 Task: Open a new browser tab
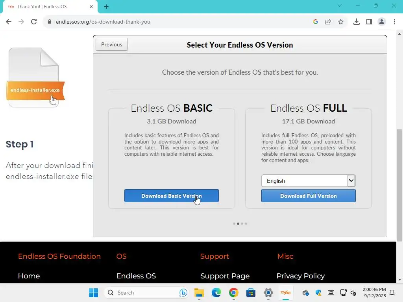tap(106, 7)
